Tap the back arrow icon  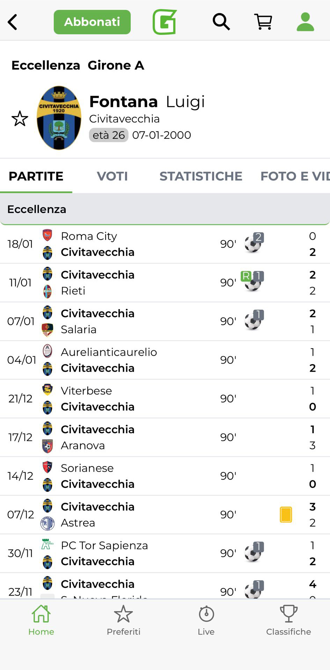13,22
